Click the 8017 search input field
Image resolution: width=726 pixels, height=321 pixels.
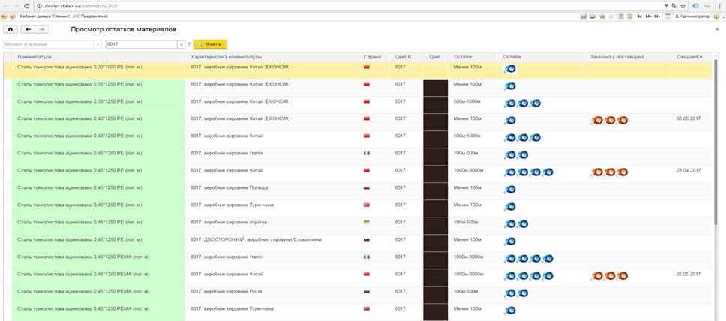pos(140,45)
